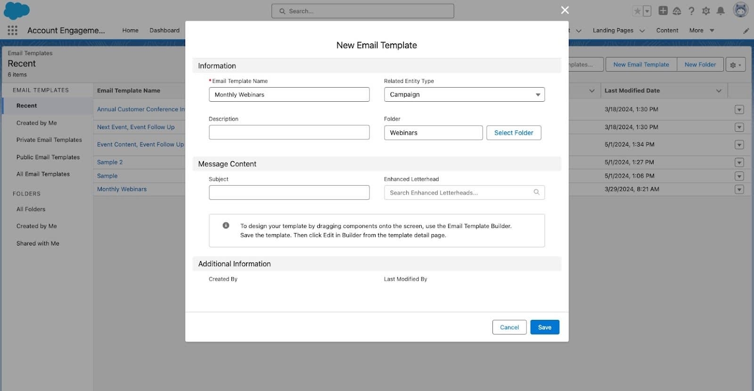
Task: Expand the Landing Pages tab chevron
Action: coord(642,31)
